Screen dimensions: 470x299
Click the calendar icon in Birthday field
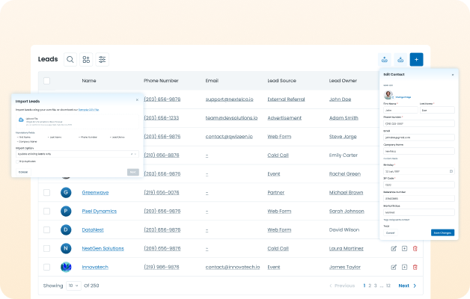click(x=451, y=171)
